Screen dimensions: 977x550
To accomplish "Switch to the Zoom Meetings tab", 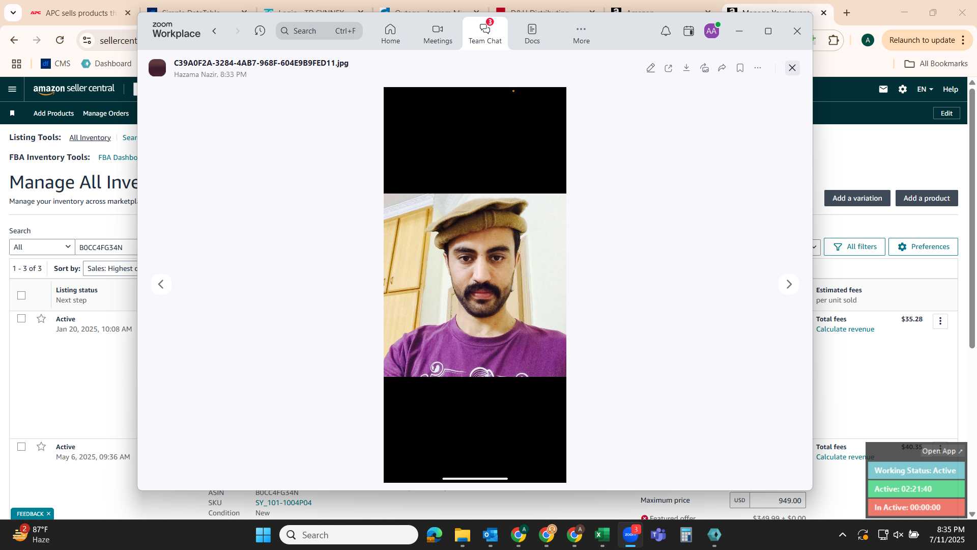I will click(x=438, y=34).
